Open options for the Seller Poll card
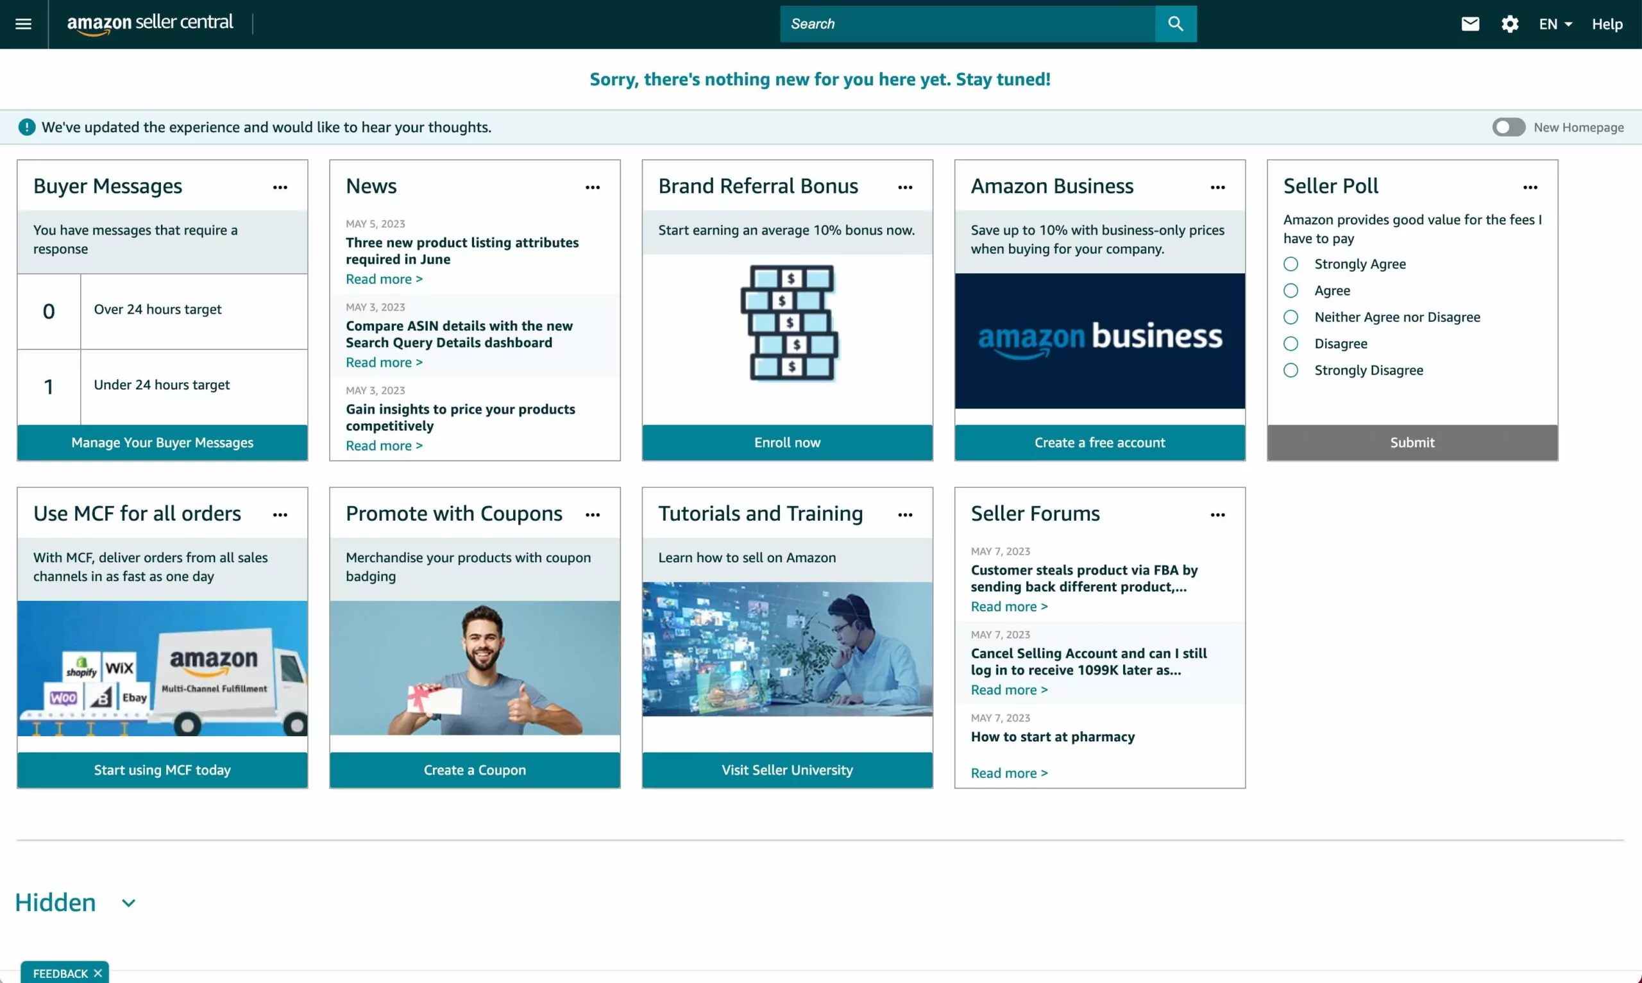1642x983 pixels. point(1531,187)
